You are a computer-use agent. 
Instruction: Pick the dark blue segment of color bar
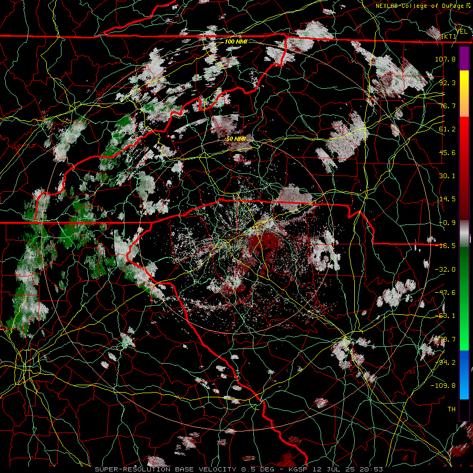point(464,363)
